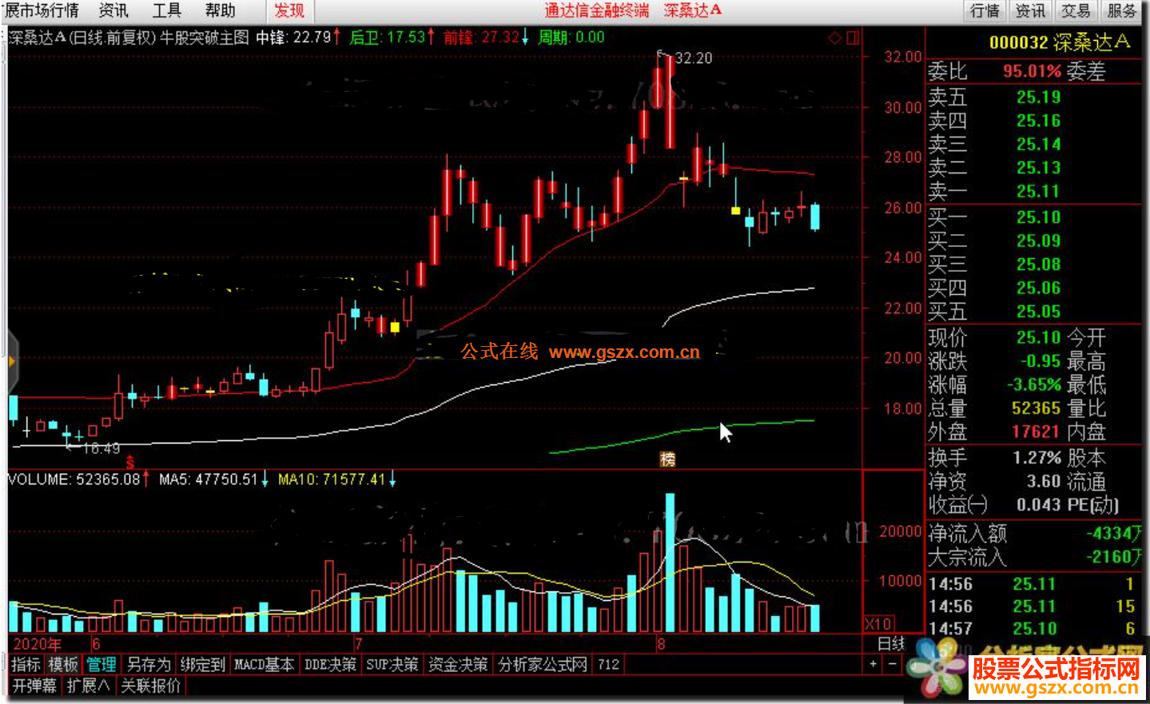Image resolution: width=1150 pixels, height=704 pixels.
Task: Click the 2020年 timeline label
Action: point(37,643)
